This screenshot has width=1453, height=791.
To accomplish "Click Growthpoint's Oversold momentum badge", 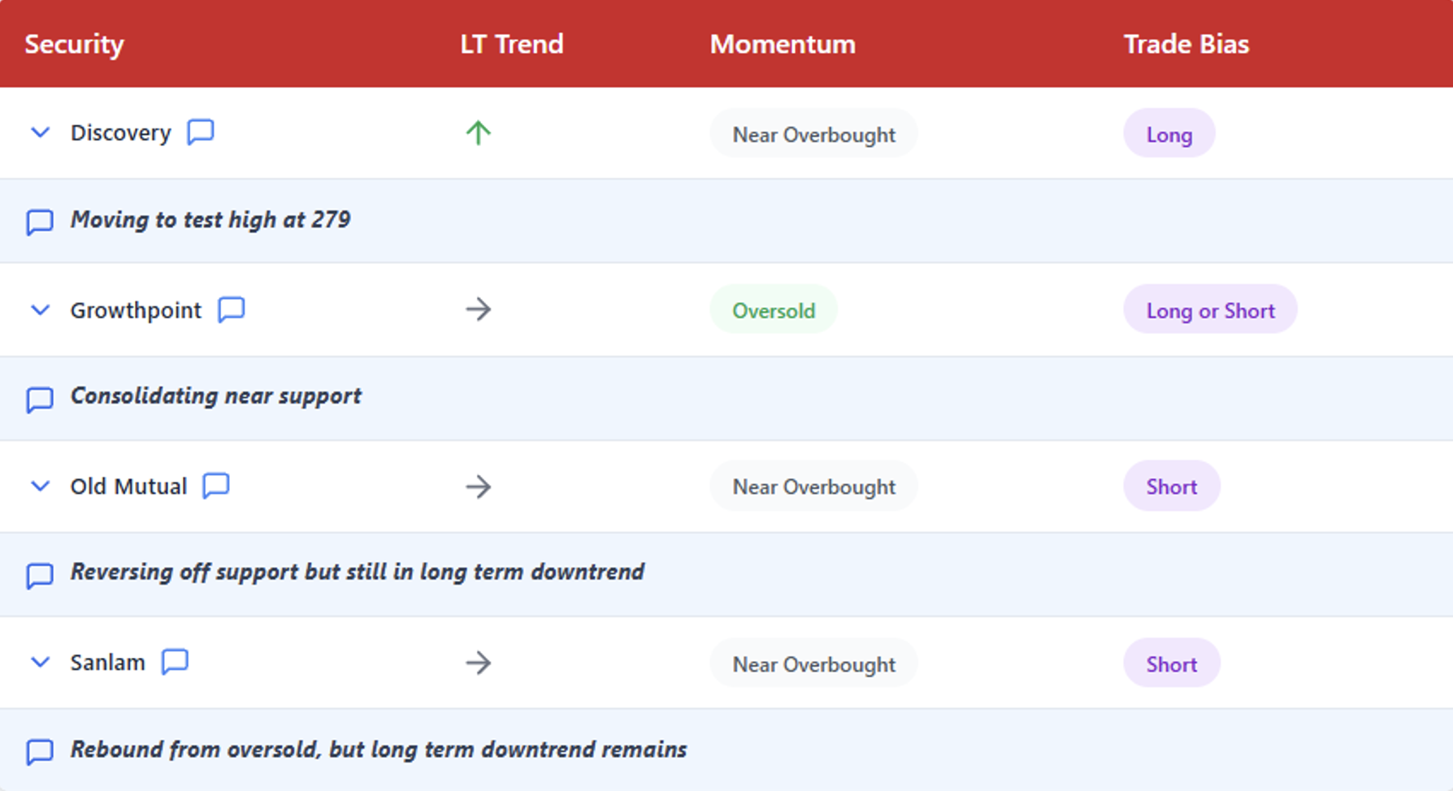I will click(x=774, y=310).
